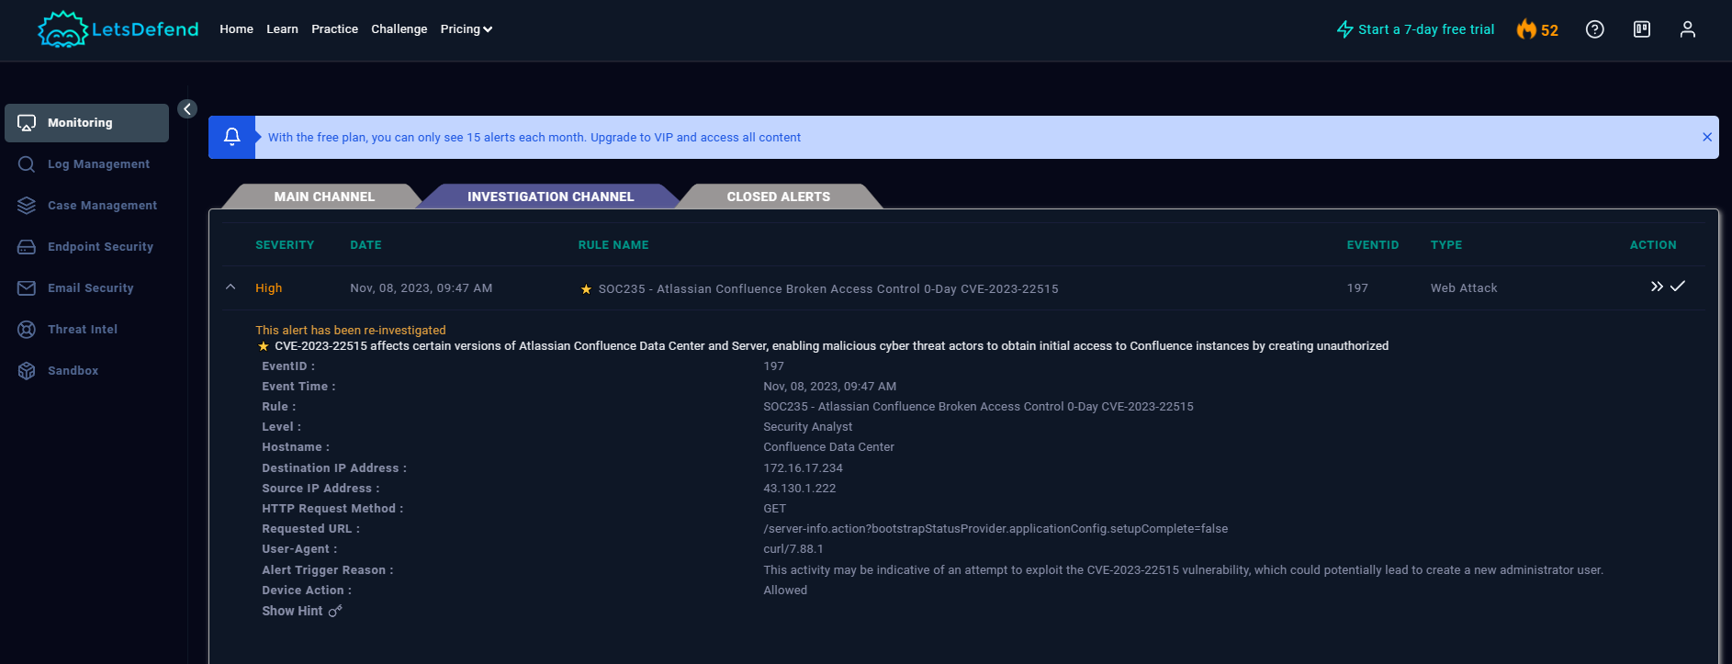Click the source IP 43.130.1.222
The image size is (1732, 664).
click(x=800, y=489)
